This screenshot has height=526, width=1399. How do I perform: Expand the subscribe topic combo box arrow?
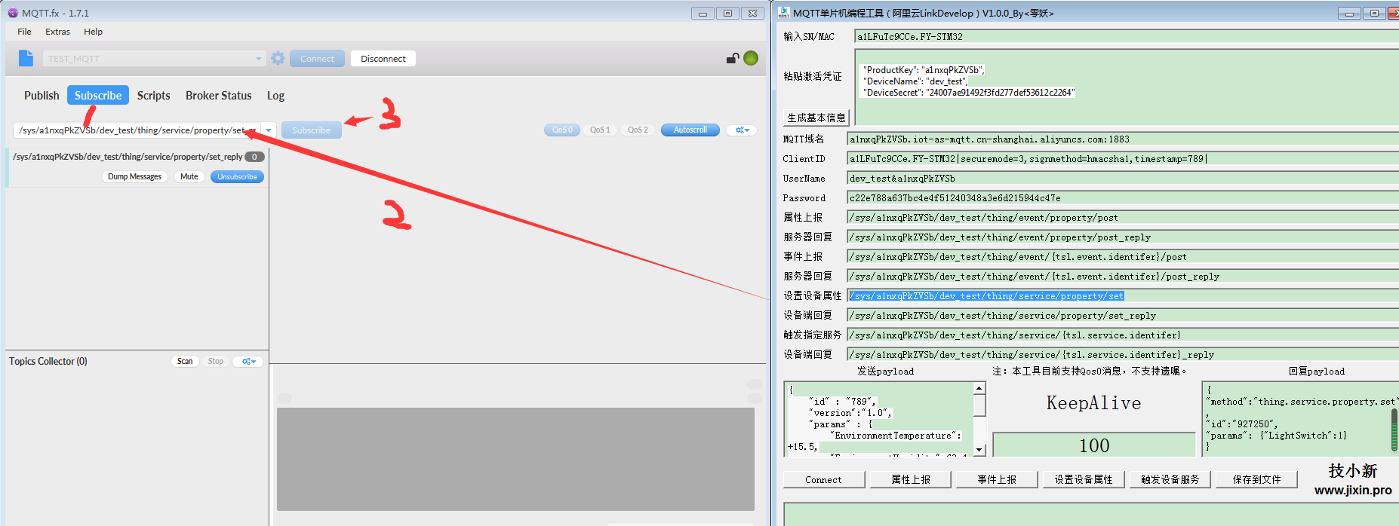[269, 130]
